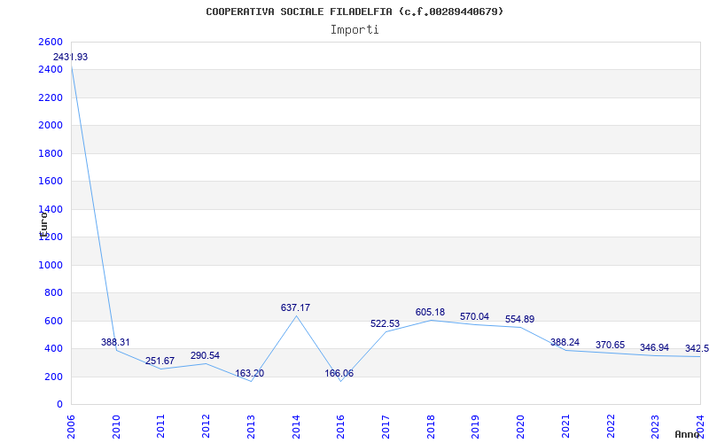Select the y-axis tick 800

(x=53, y=293)
